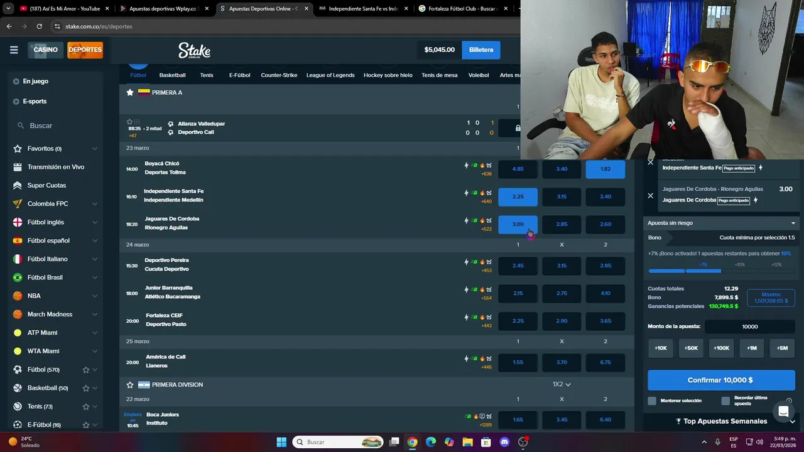The height and width of the screenshot is (452, 804).
Task: Expand the Apuesta sin riesgo dropdown
Action: pyautogui.click(x=721, y=223)
